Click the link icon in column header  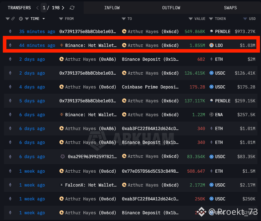coord(13,18)
